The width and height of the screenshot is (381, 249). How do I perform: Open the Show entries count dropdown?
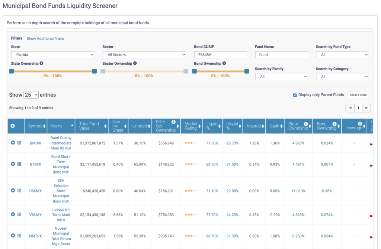(x=31, y=95)
